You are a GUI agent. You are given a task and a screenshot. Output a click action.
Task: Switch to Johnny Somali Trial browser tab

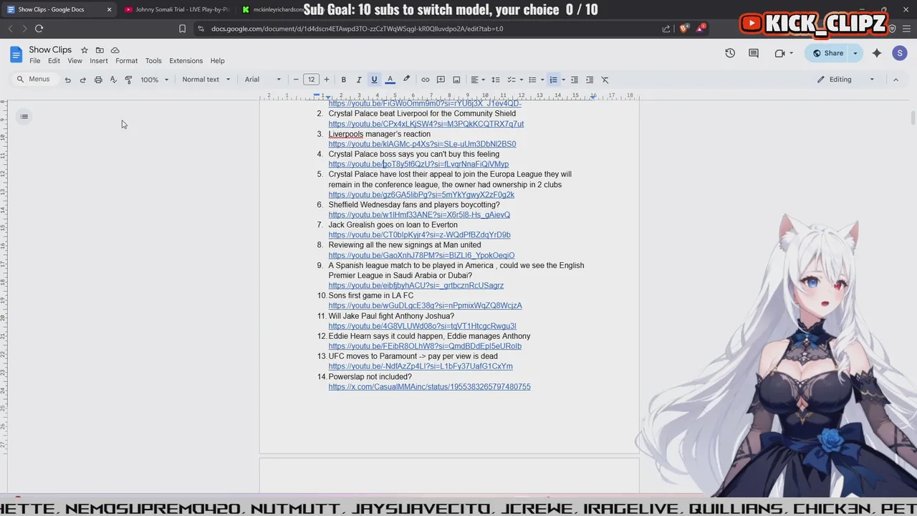tap(176, 9)
